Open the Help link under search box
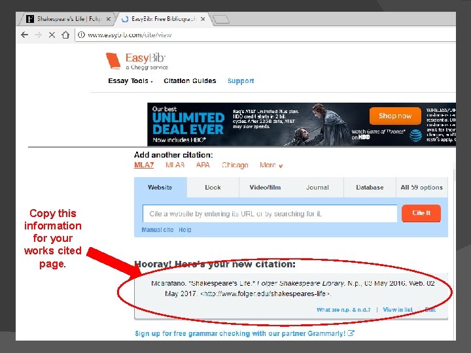This screenshot has height=353, width=471. [184, 230]
